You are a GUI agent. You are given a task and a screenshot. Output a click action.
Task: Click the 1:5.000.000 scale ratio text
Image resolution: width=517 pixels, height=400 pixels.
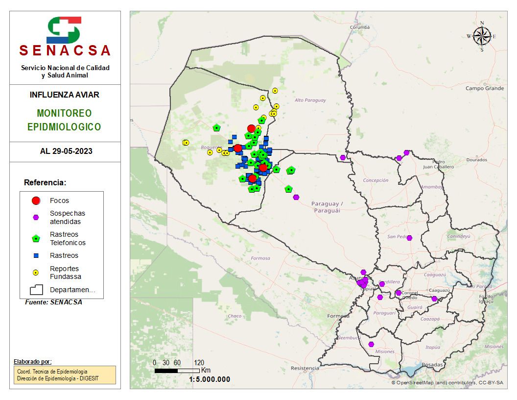pyautogui.click(x=210, y=379)
